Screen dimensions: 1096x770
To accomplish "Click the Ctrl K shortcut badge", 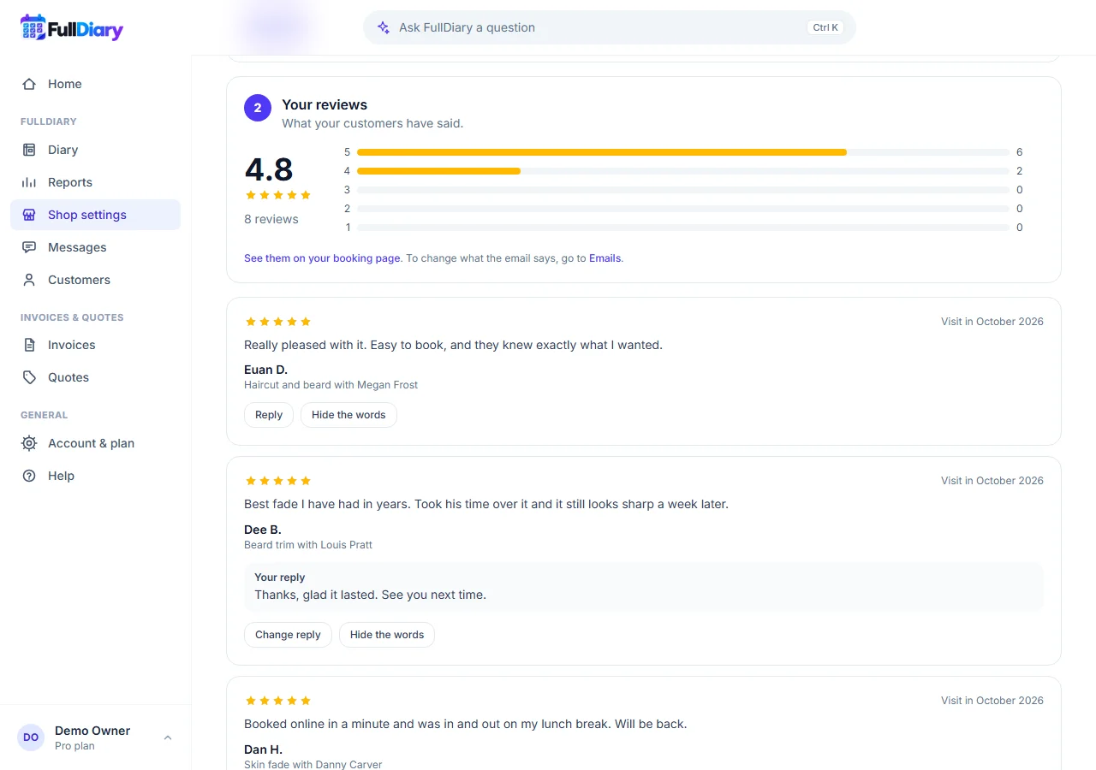I will coord(825,27).
